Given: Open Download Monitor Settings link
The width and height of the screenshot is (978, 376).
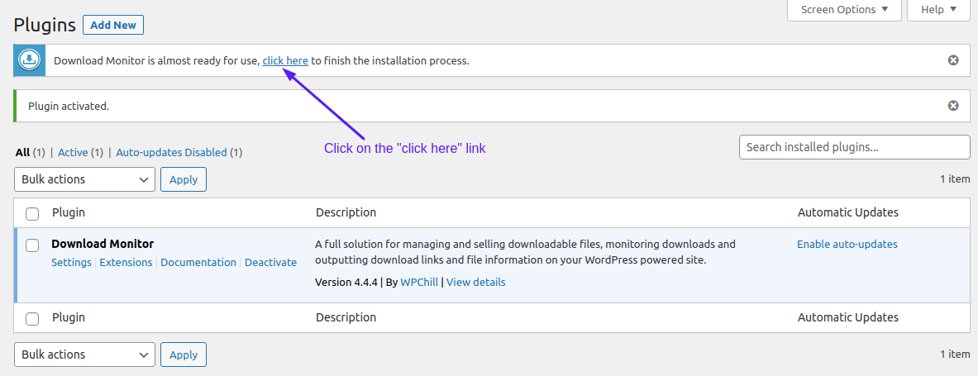Looking at the screenshot, I should (71, 263).
